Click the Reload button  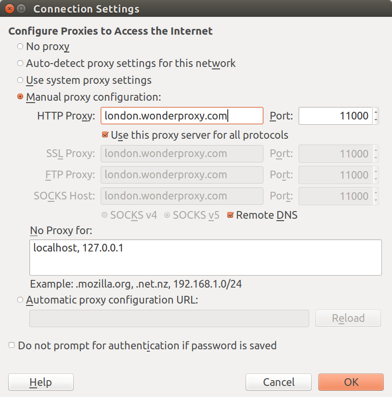[x=348, y=318]
